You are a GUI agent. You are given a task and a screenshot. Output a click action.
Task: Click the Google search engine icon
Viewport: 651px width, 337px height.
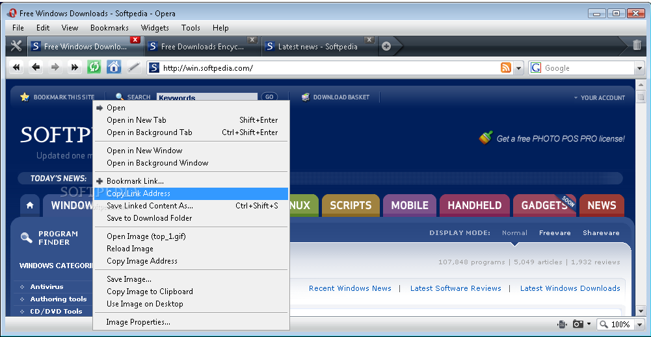536,68
